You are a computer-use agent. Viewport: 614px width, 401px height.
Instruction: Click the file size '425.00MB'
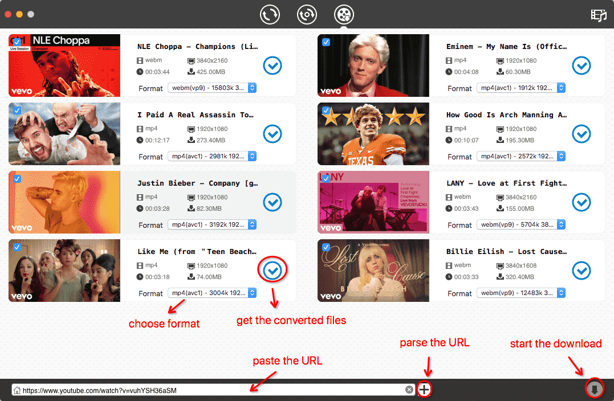pos(211,72)
